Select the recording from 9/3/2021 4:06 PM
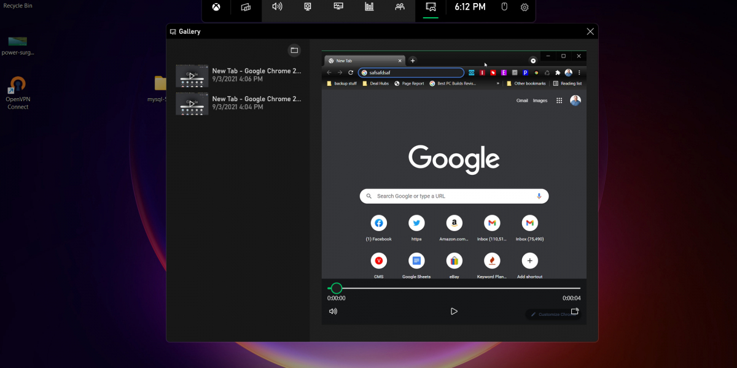The image size is (737, 368). click(x=238, y=75)
